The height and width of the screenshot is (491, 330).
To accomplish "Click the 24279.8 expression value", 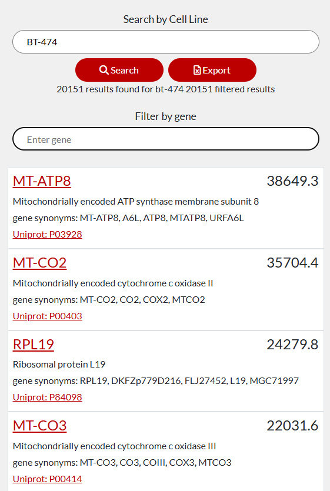I will (292, 345).
